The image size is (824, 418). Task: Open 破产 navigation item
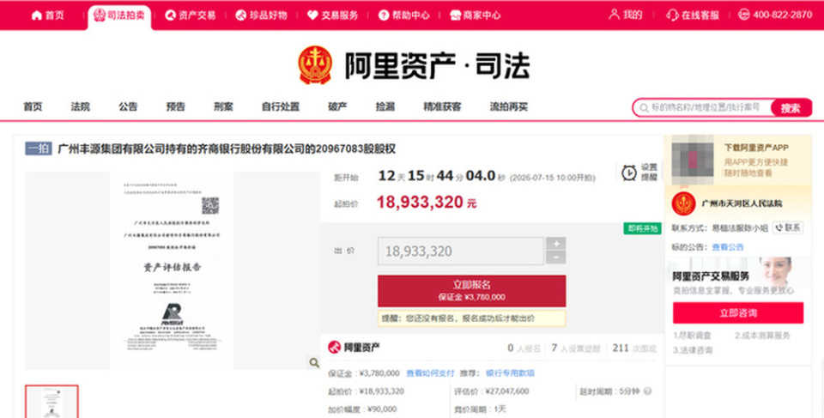[337, 106]
